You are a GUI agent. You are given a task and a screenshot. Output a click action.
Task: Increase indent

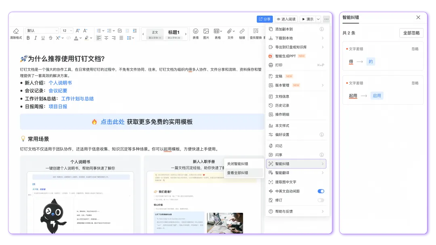click(135, 31)
